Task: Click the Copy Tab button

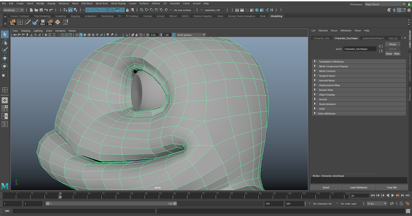Action: coord(391,188)
